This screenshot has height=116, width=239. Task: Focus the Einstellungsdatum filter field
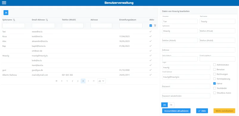131,25
